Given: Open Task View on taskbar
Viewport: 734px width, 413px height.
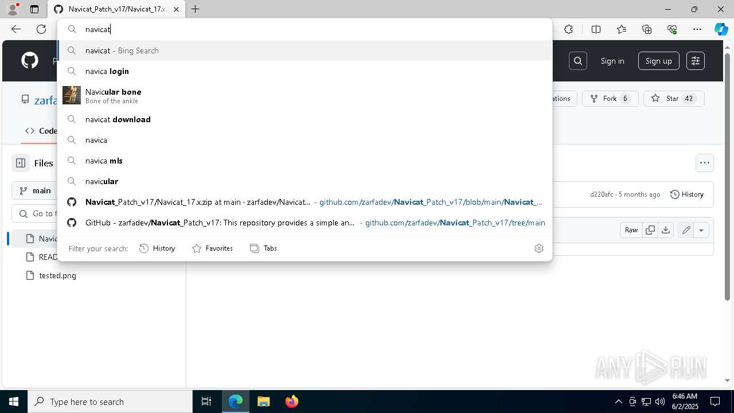Looking at the screenshot, I should point(206,402).
